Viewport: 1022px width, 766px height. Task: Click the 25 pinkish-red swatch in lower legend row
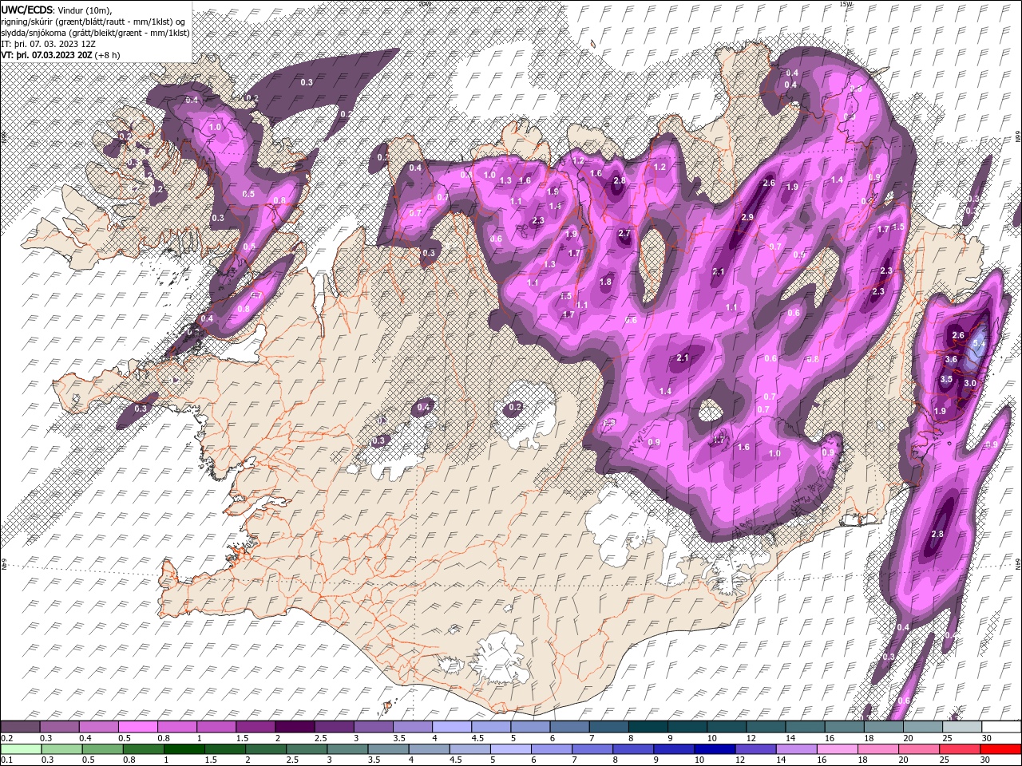(x=961, y=749)
